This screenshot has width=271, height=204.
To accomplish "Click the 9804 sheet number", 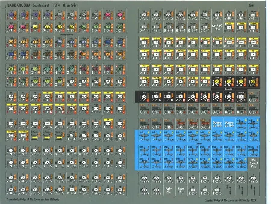I will [251, 5].
